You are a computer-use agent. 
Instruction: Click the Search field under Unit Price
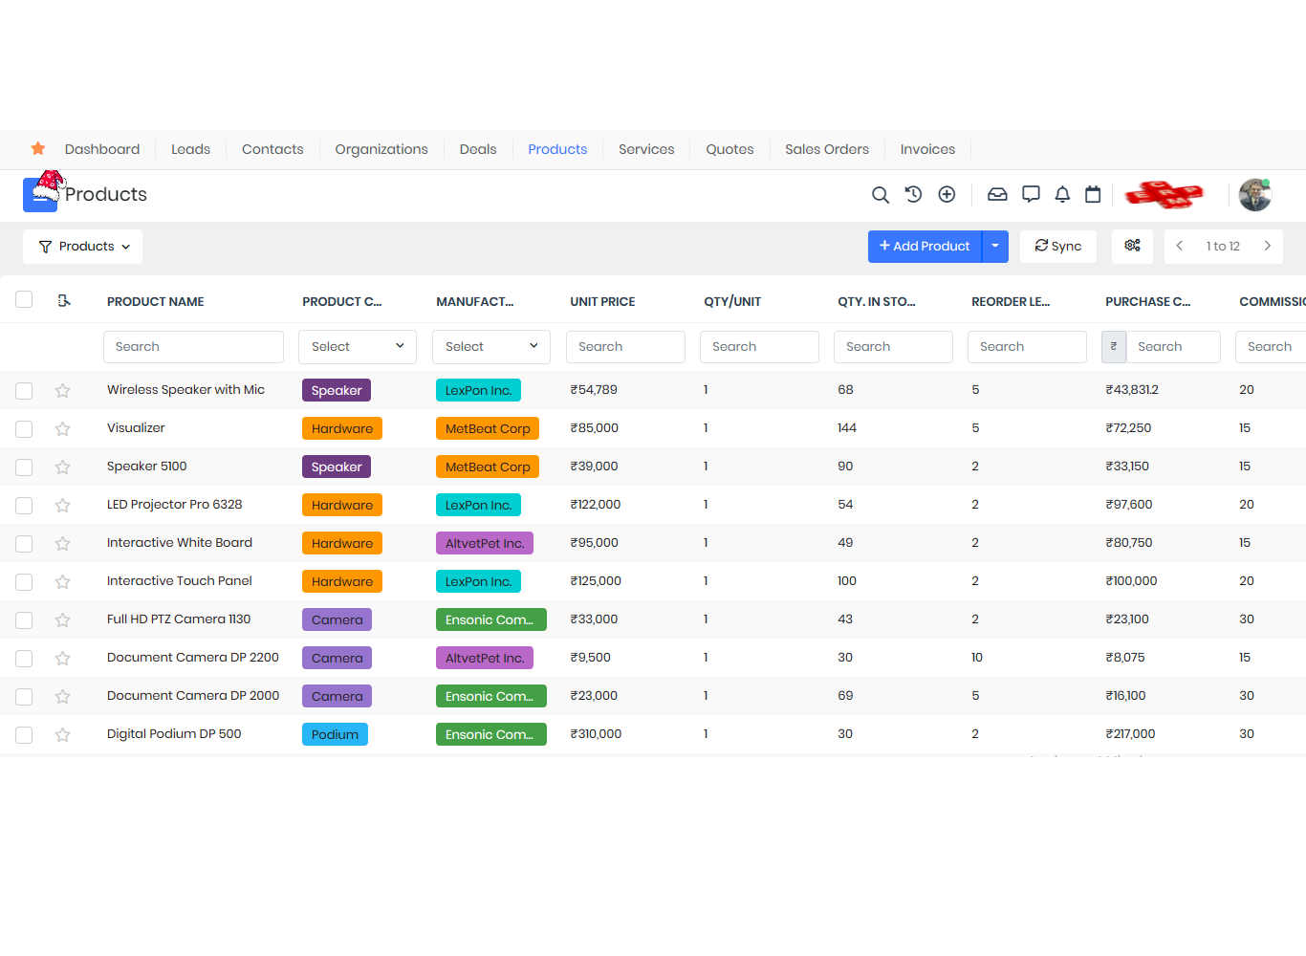click(x=625, y=346)
